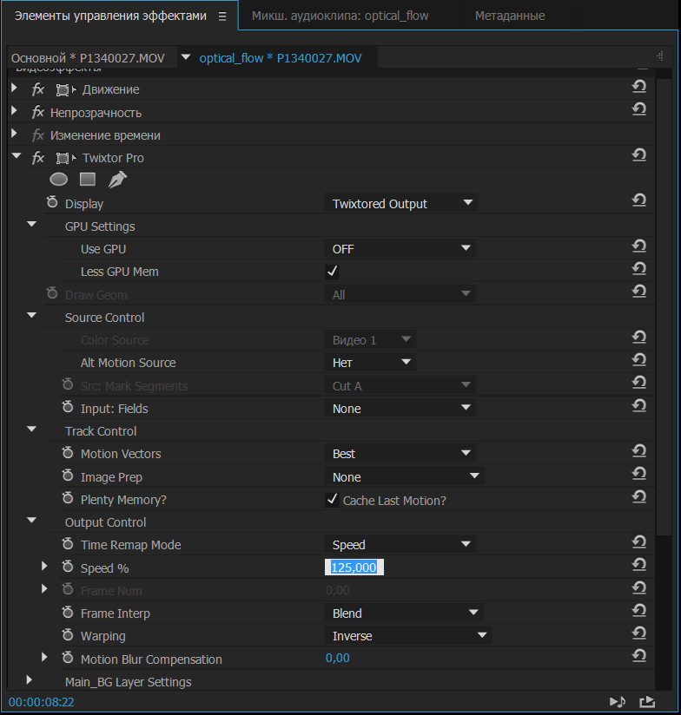Open the Time Remap Mode dropdown
The width and height of the screenshot is (681, 715).
click(x=400, y=544)
